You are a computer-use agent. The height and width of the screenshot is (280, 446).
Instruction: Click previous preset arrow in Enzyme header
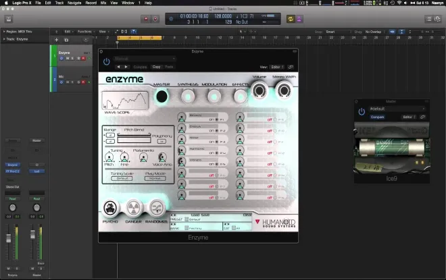[x=118, y=67]
